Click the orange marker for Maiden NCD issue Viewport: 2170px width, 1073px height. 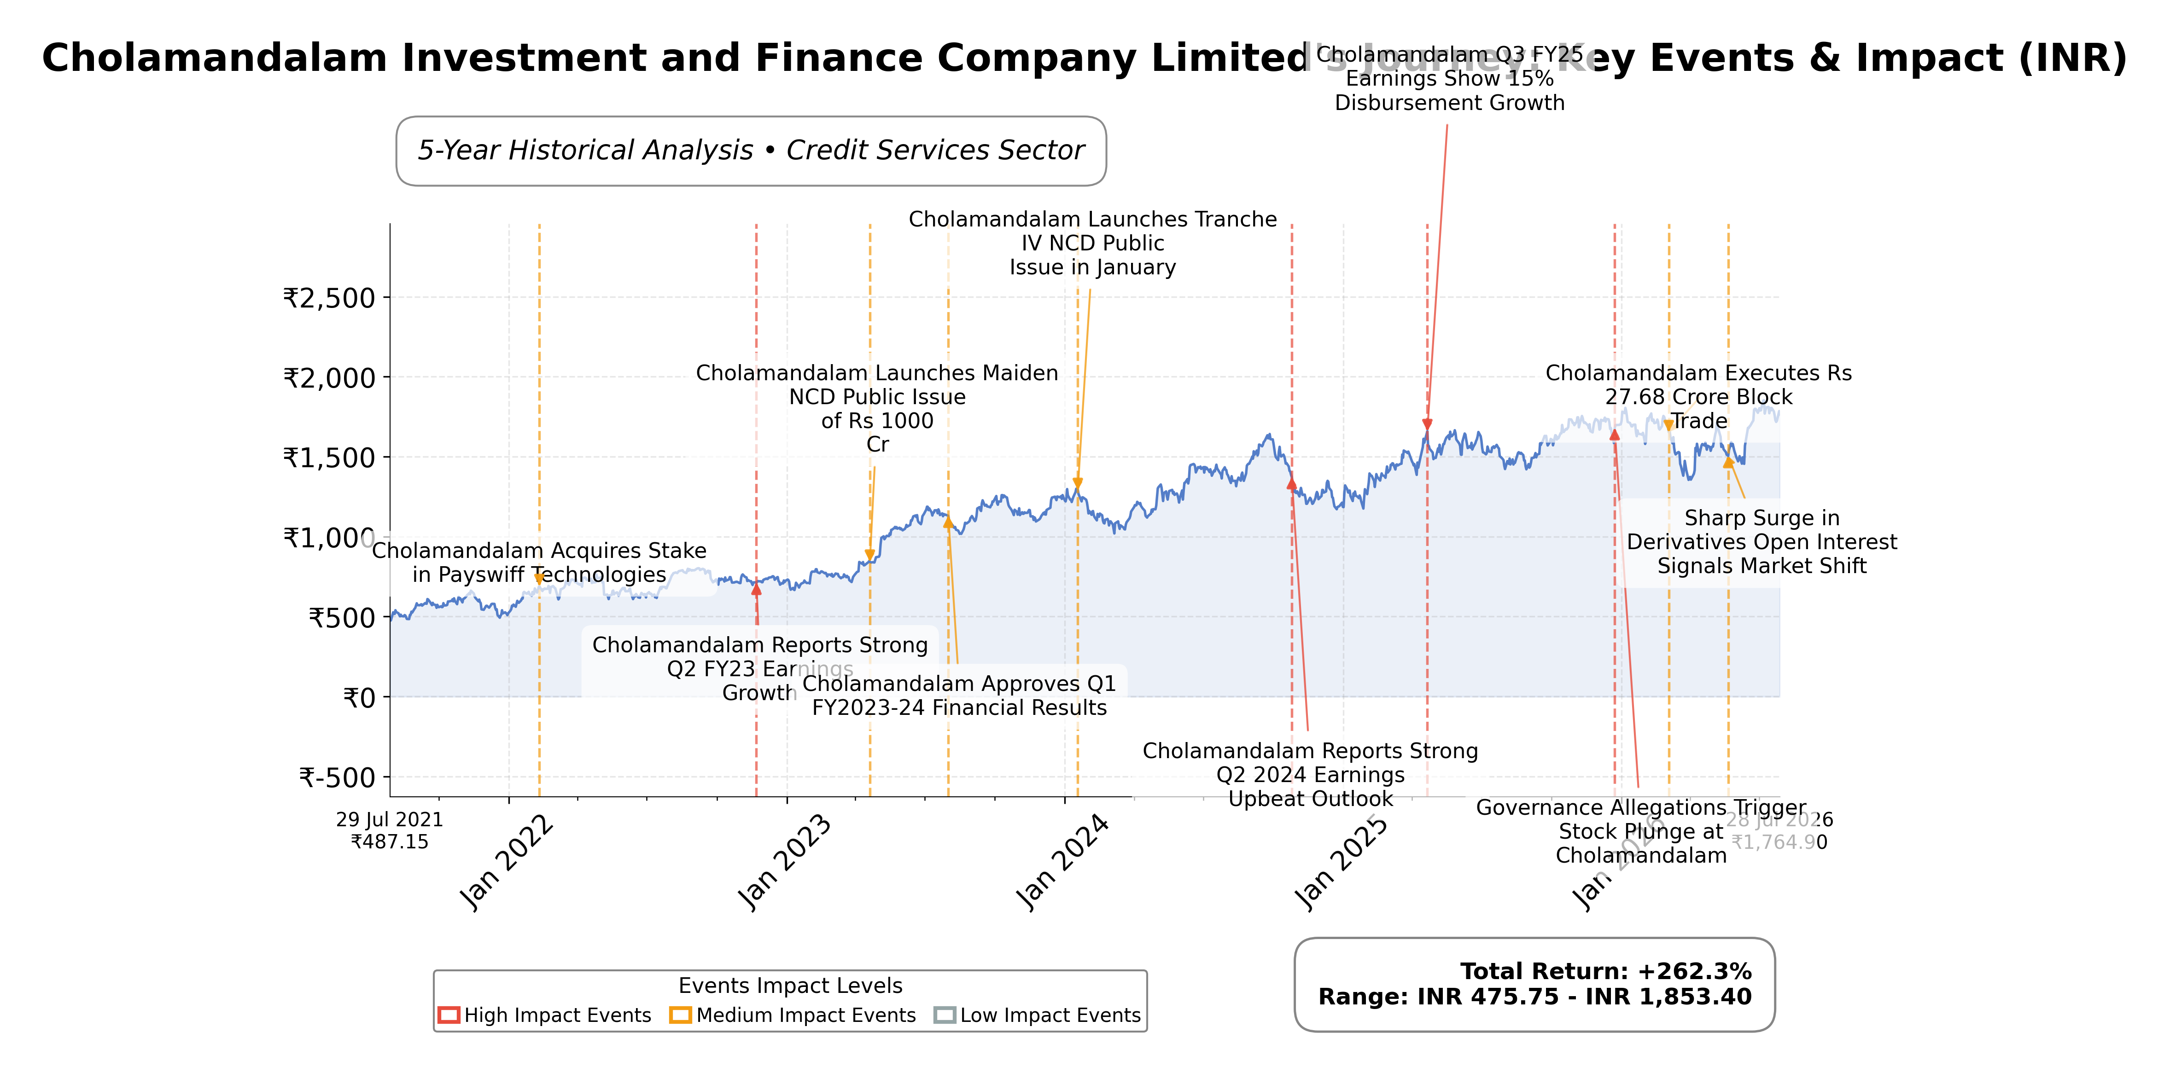click(x=870, y=555)
